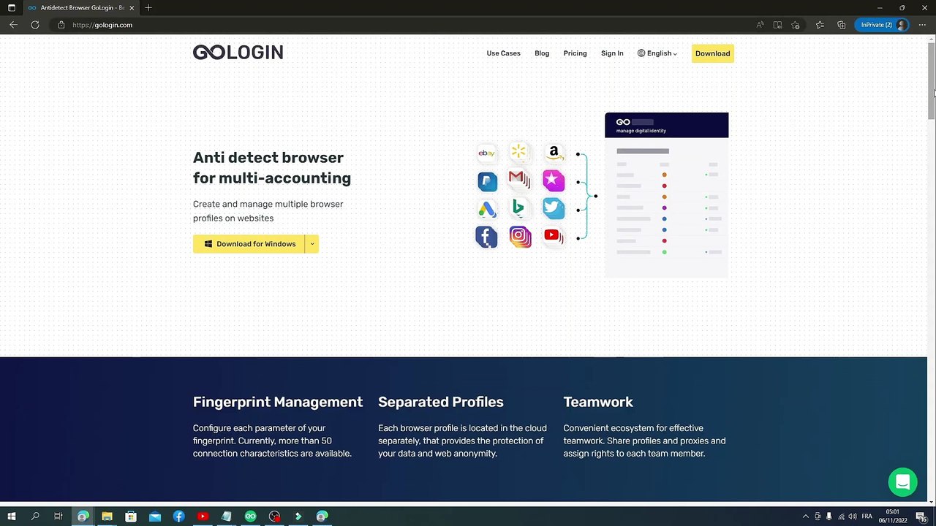Open the Collections icon

842,25
